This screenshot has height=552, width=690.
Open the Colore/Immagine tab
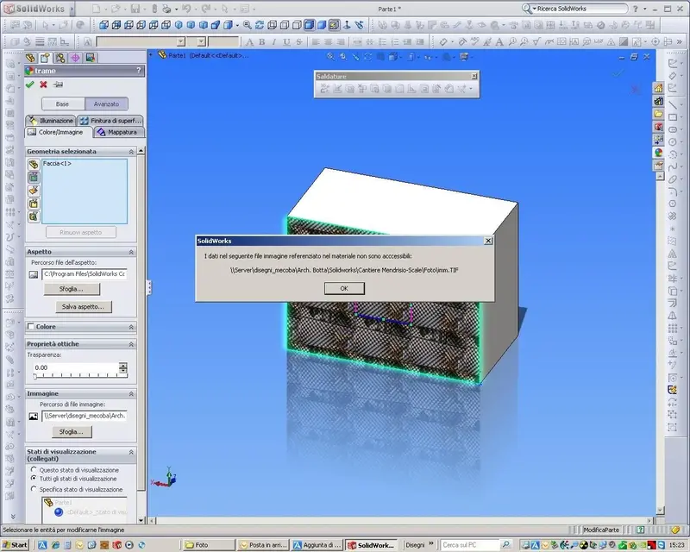[x=59, y=132]
